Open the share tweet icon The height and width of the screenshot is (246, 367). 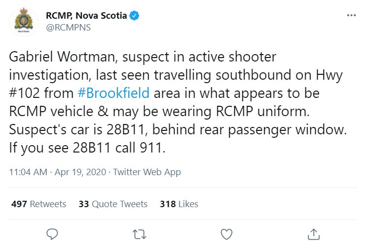point(313,233)
